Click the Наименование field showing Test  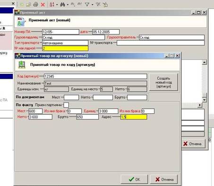tap(95, 84)
